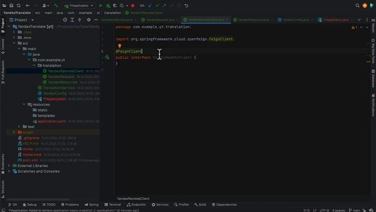Open Search Everywhere magnifier icon
The image size is (376, 212).
pyautogui.click(x=357, y=5)
